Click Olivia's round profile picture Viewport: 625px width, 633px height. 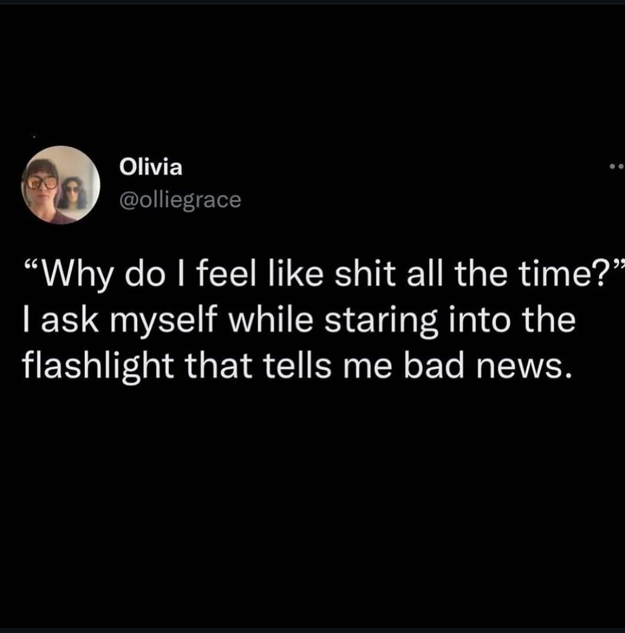click(61, 185)
